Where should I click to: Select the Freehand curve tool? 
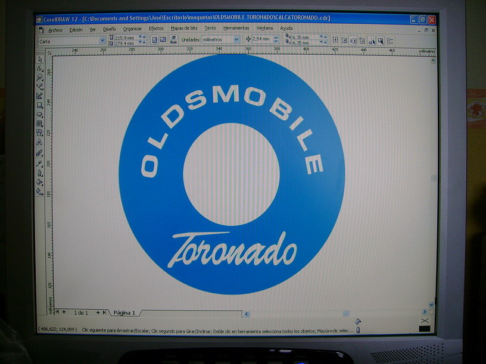[40, 87]
